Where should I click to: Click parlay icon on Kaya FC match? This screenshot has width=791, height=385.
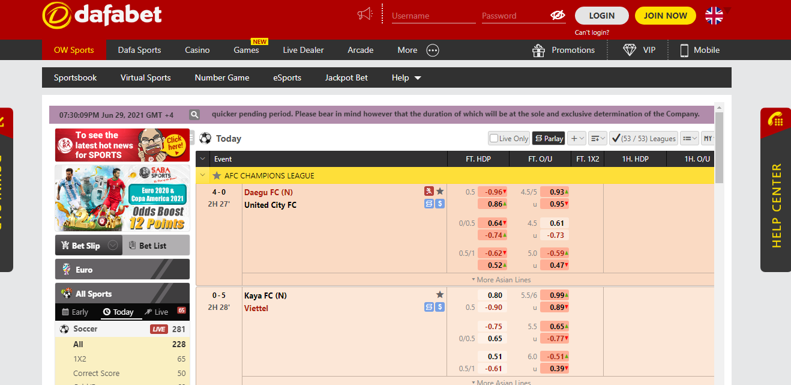429,308
